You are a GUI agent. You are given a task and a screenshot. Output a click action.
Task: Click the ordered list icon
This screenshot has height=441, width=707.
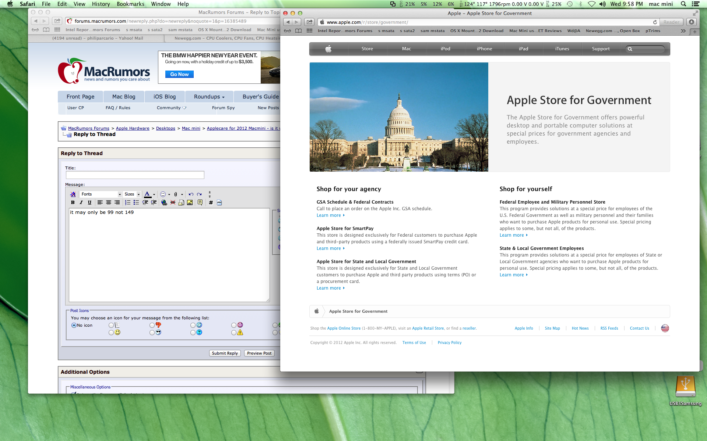pos(128,202)
